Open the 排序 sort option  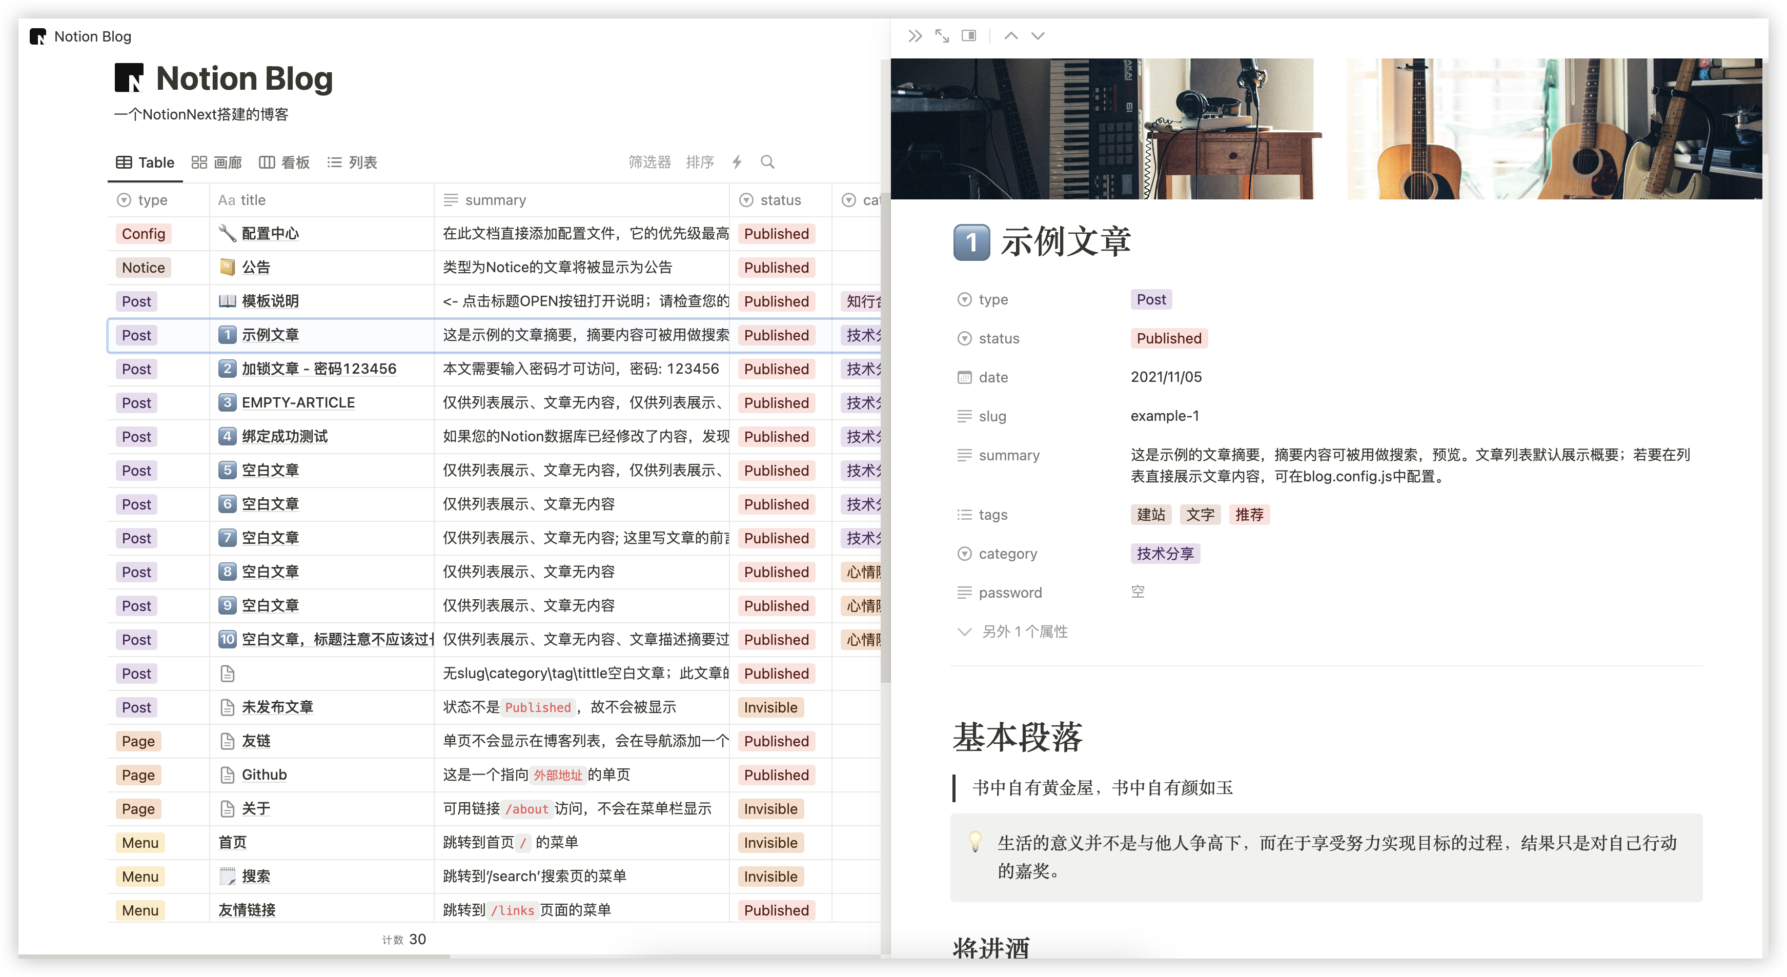pos(700,162)
